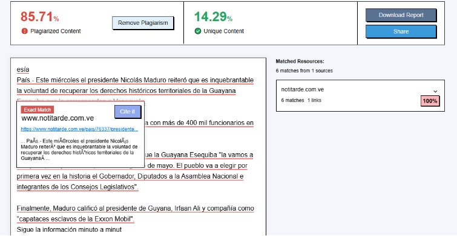The width and height of the screenshot is (457, 236).
Task: Share the plagiarism results
Action: pos(401,31)
